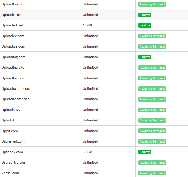This screenshot has height=177, width=188.
Task: Click Uptobox.com host name
Action: 12,152
